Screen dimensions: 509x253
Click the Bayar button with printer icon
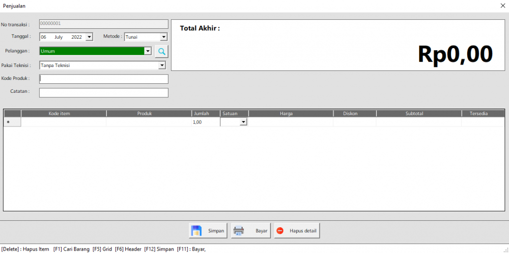point(251,231)
